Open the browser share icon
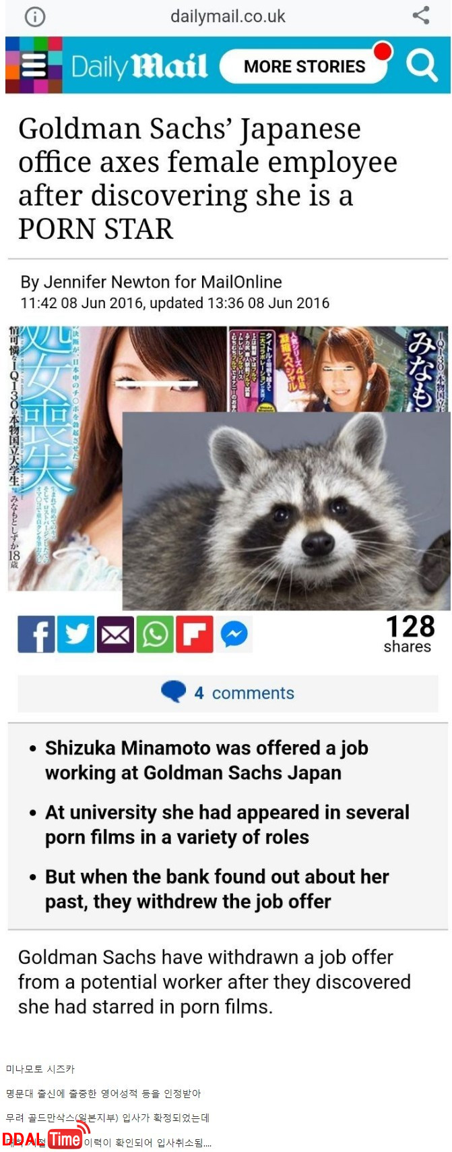 (421, 15)
